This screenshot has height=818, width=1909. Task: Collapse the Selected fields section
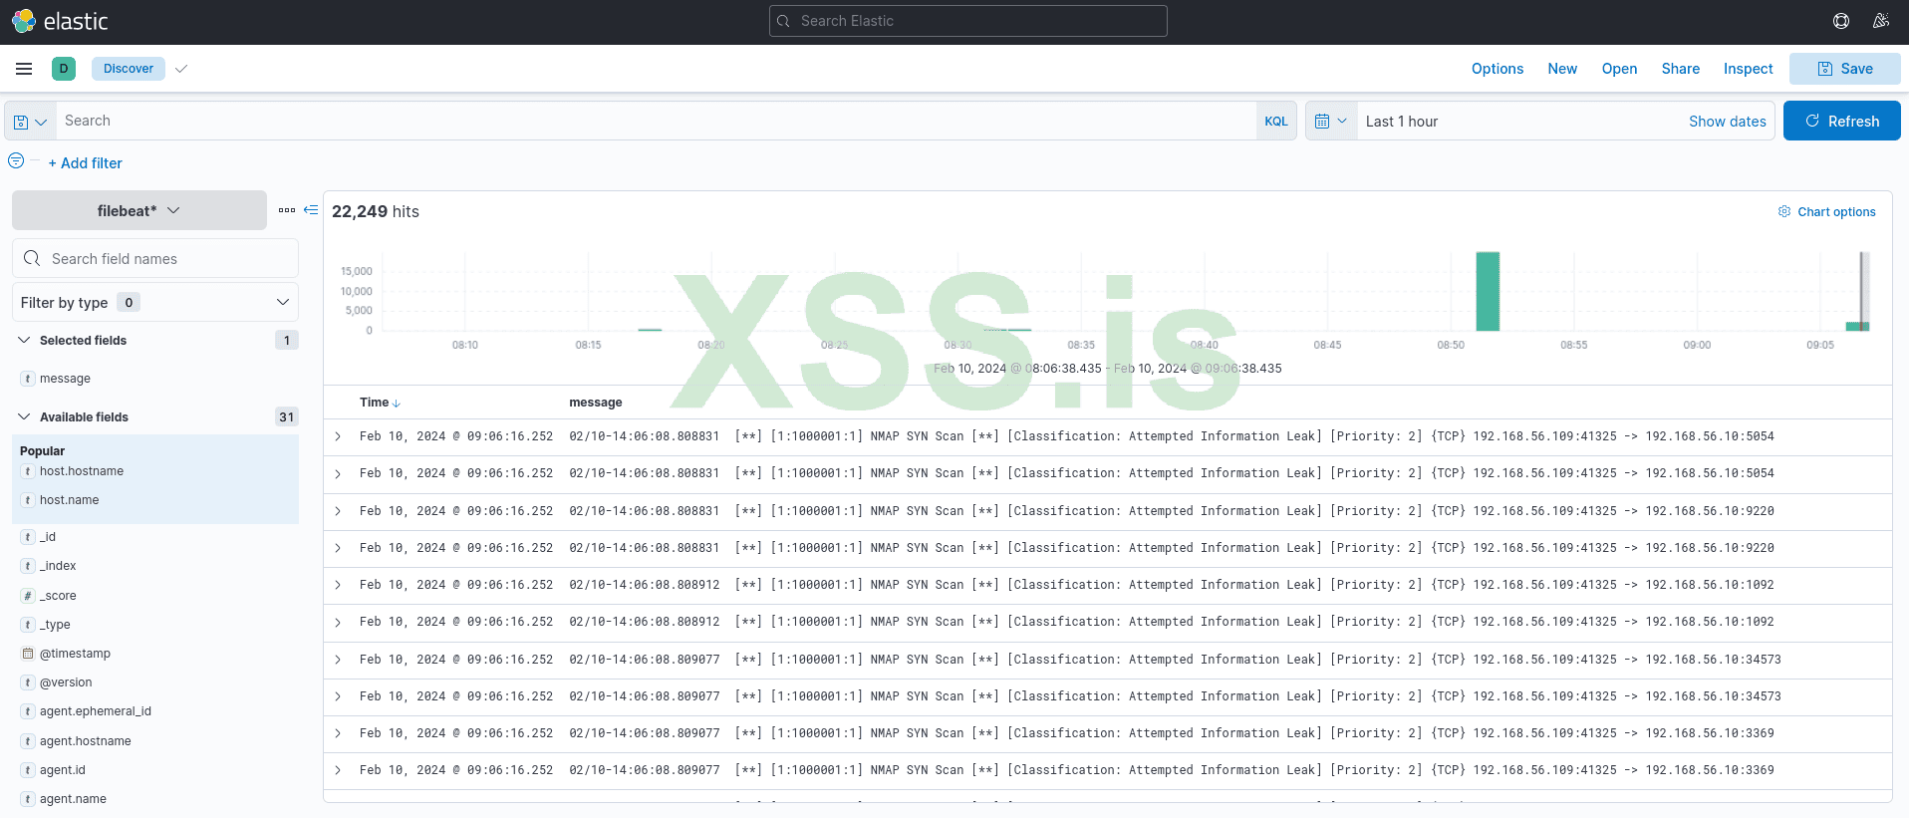(24, 341)
